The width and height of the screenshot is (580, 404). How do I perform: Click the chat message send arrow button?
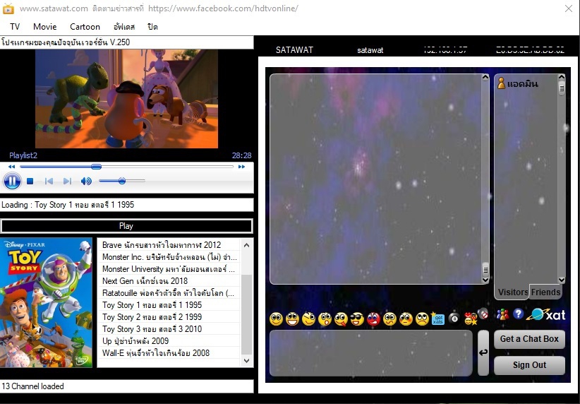[x=483, y=352]
